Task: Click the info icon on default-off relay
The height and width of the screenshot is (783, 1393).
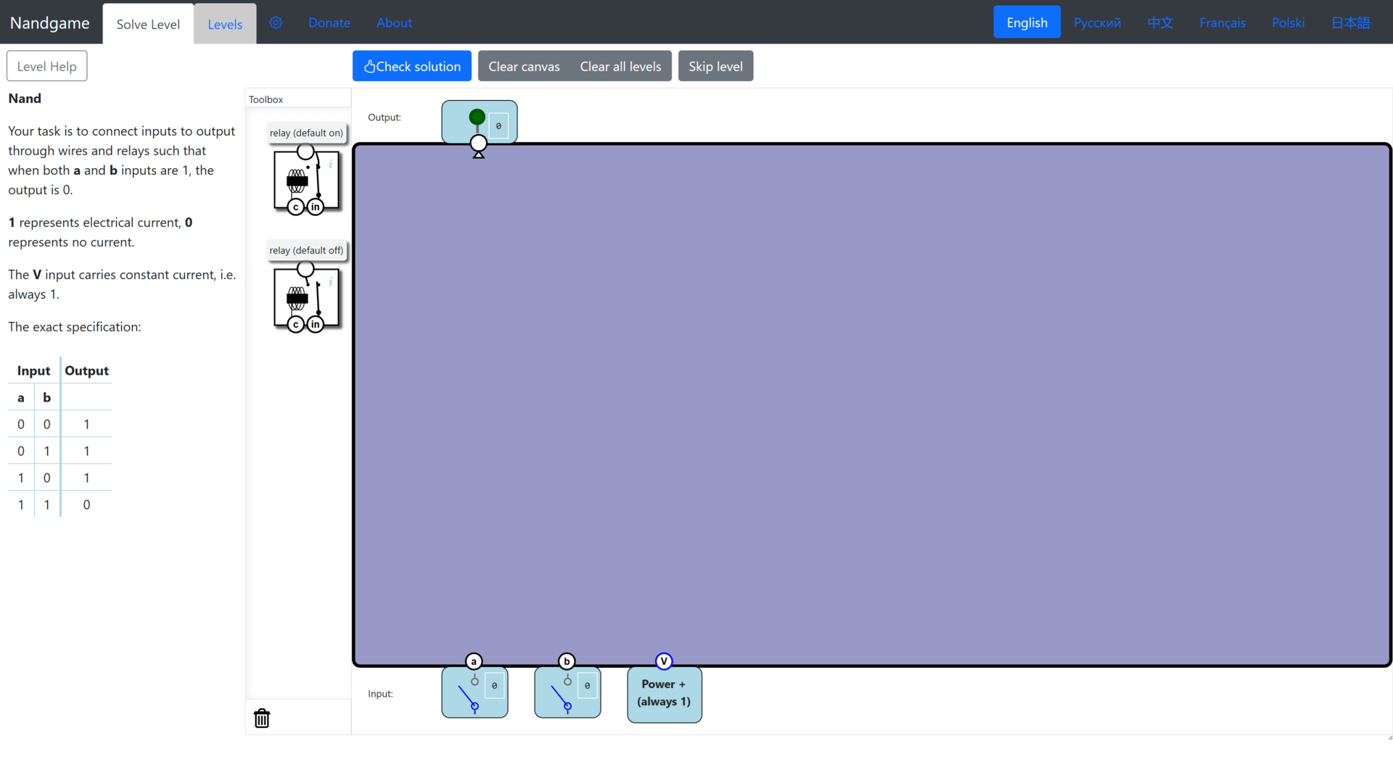Action: click(x=331, y=282)
